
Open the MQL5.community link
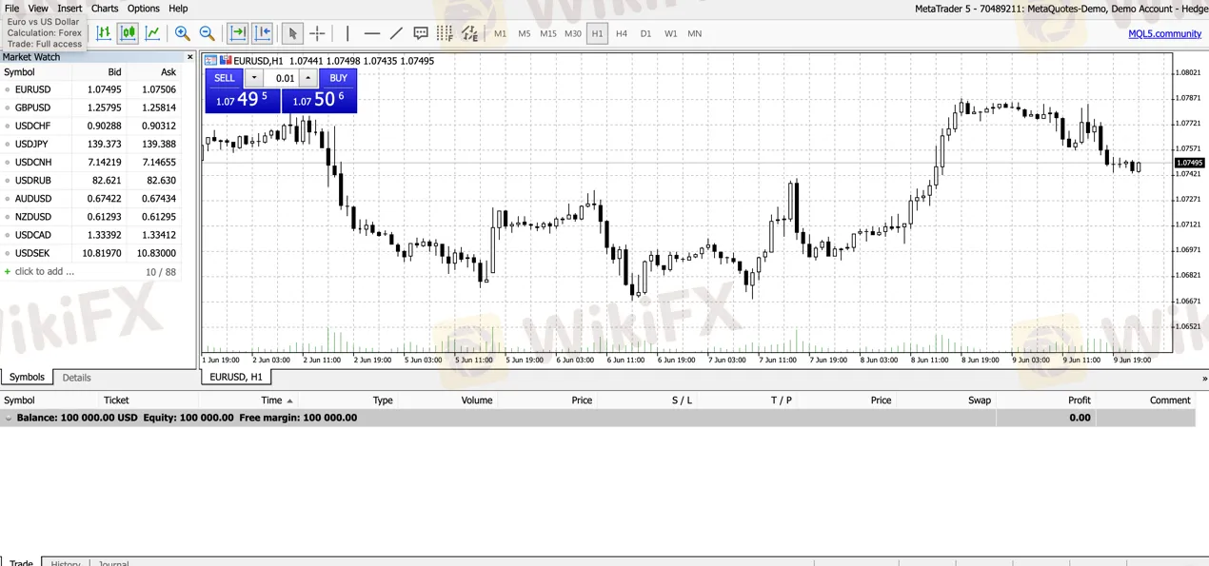[x=1164, y=33]
